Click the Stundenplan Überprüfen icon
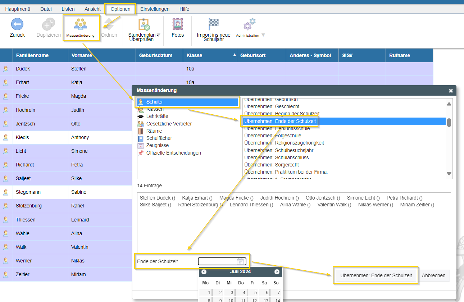This screenshot has height=302, width=464. coord(144,24)
